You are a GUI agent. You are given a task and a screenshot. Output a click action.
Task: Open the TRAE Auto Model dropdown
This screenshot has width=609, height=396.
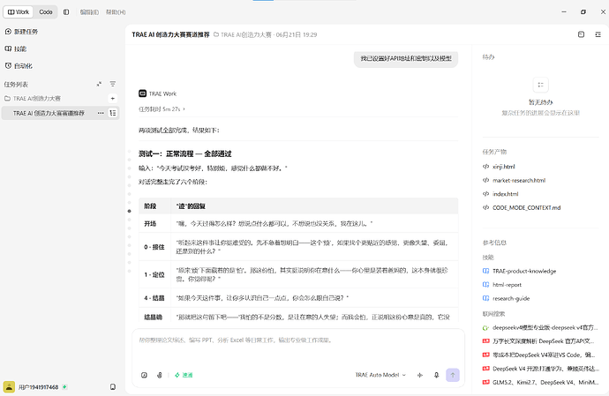pos(380,375)
